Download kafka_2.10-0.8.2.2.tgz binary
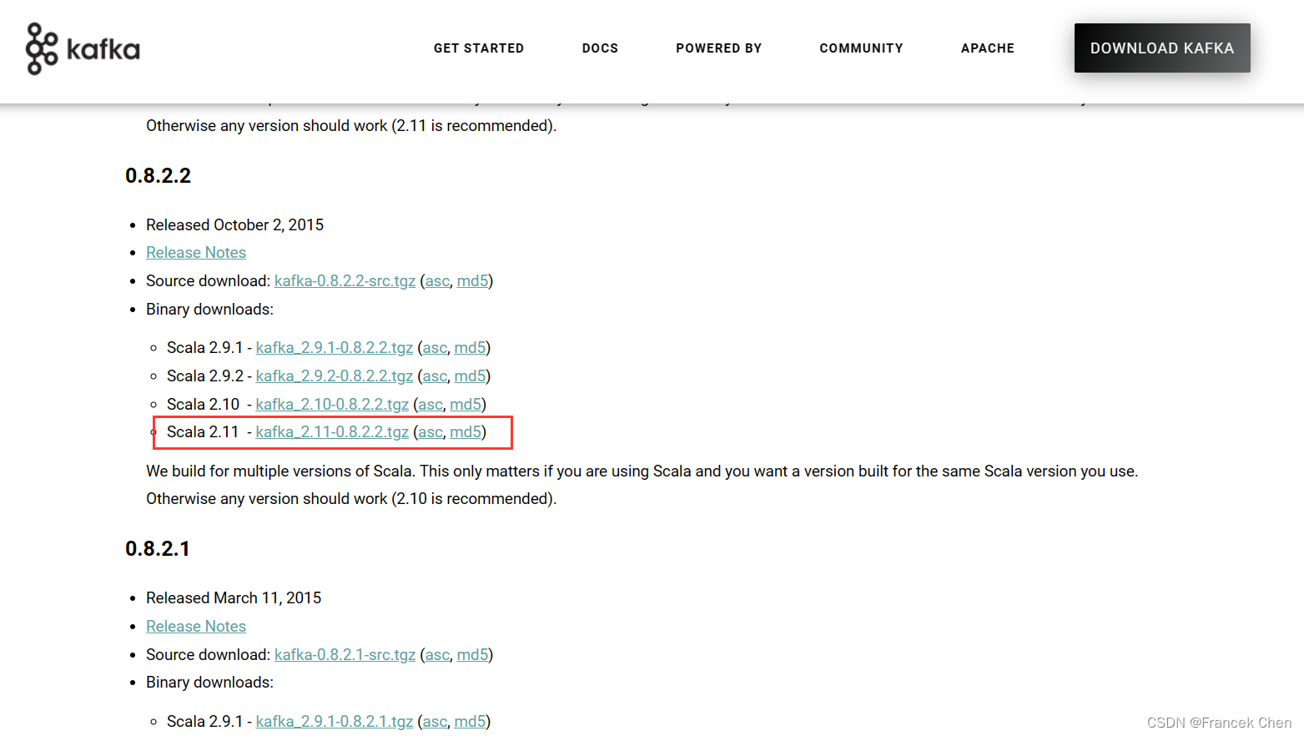Screen dimensions: 1304x736 tap(332, 405)
